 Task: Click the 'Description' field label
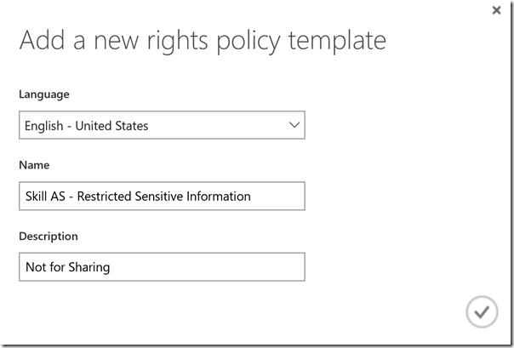[x=49, y=236]
